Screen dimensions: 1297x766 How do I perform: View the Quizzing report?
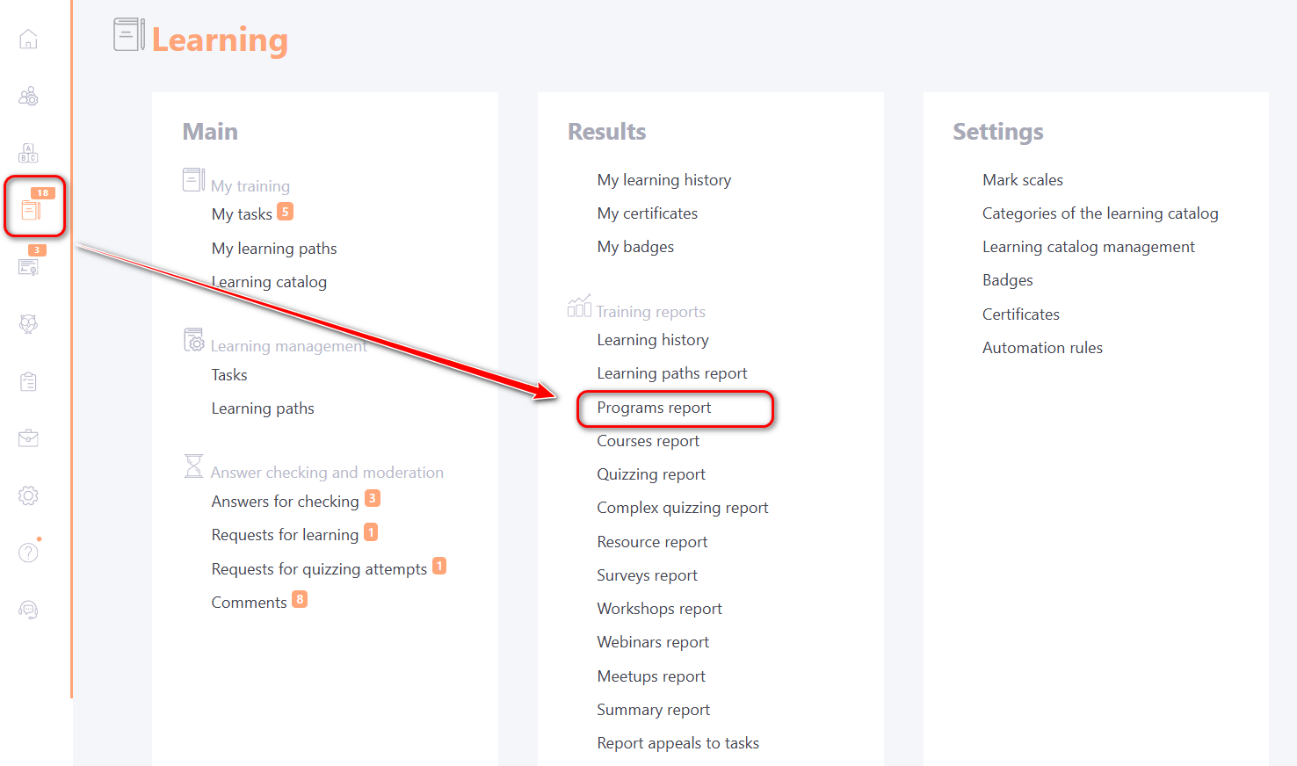650,474
